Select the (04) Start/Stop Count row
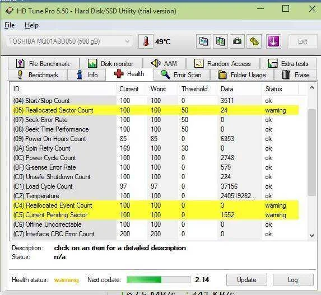The width and height of the screenshot is (321, 295). [155, 101]
